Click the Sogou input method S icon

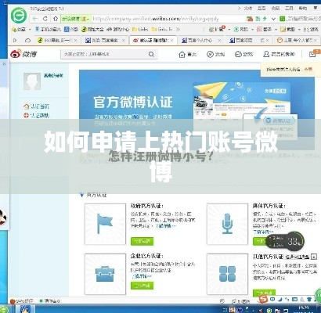[x=262, y=300]
